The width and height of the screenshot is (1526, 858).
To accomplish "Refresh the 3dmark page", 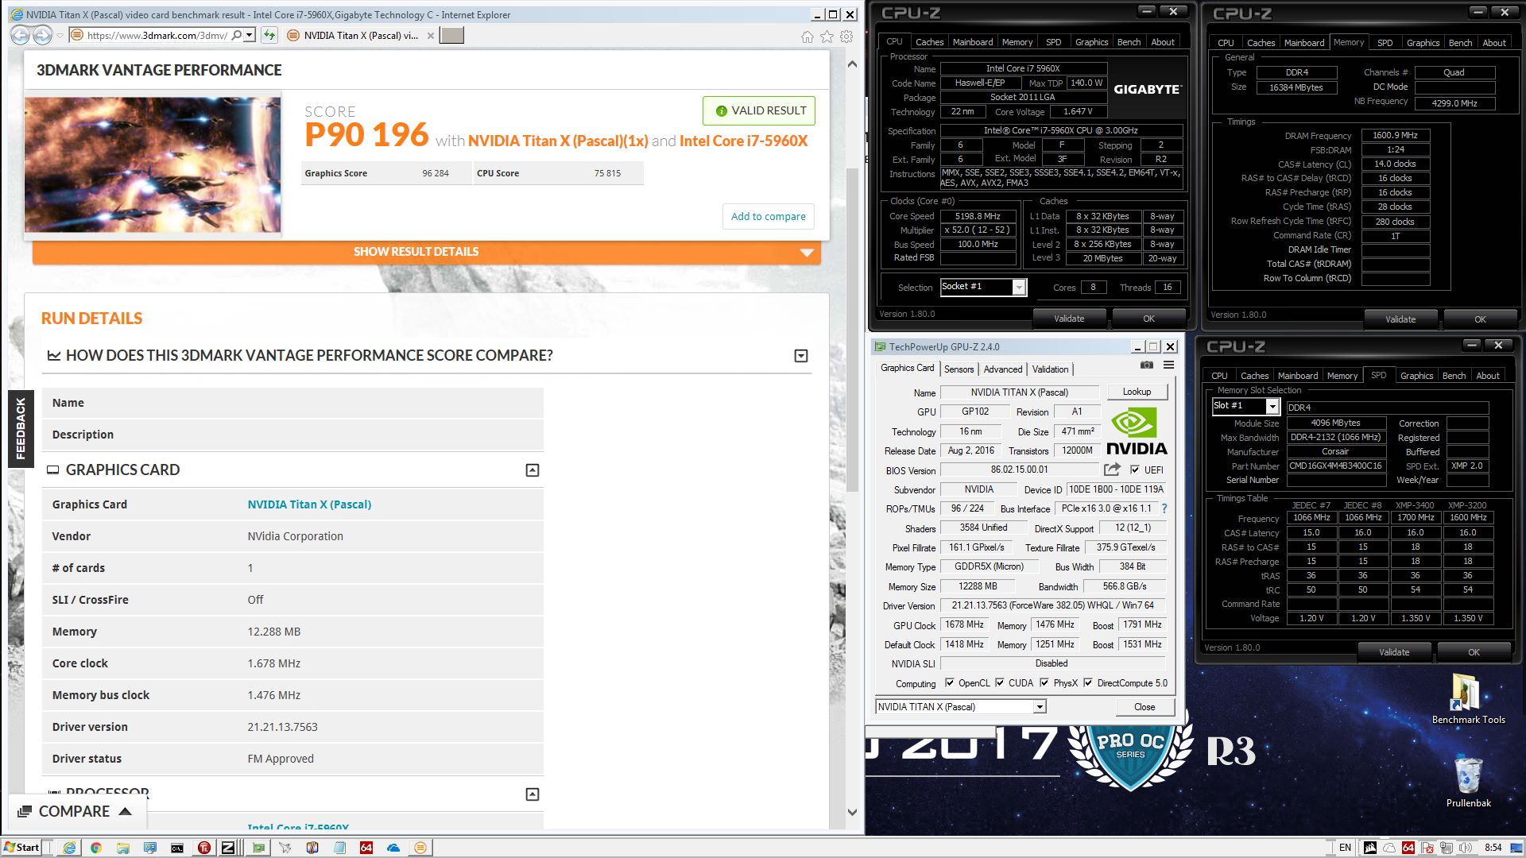I will pos(269,35).
